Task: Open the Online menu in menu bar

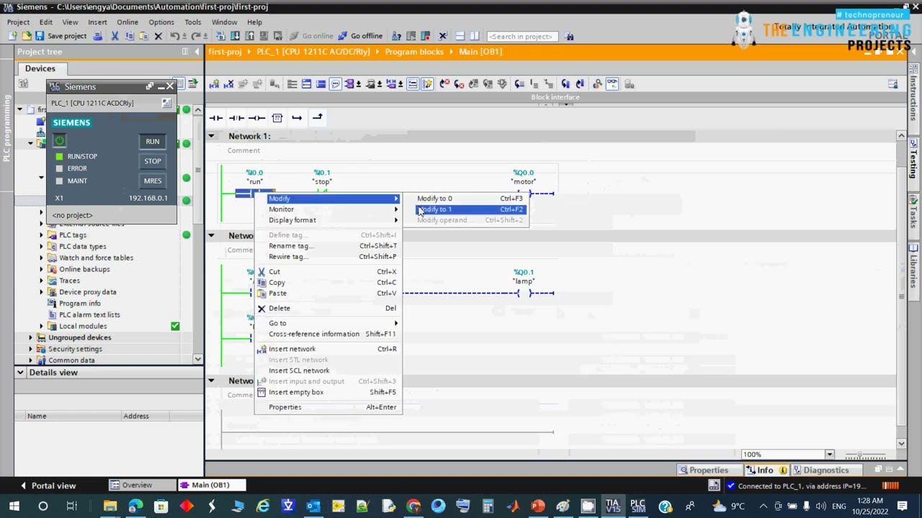Action: click(127, 22)
